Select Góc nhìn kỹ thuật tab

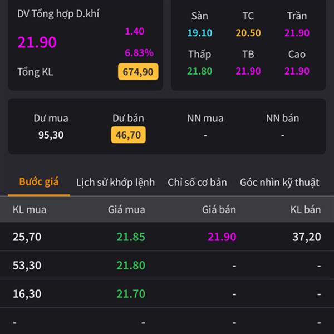279,183
